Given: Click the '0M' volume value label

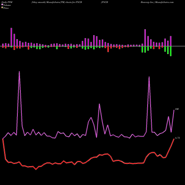Looking at the screenshot, I should point(177,109).
